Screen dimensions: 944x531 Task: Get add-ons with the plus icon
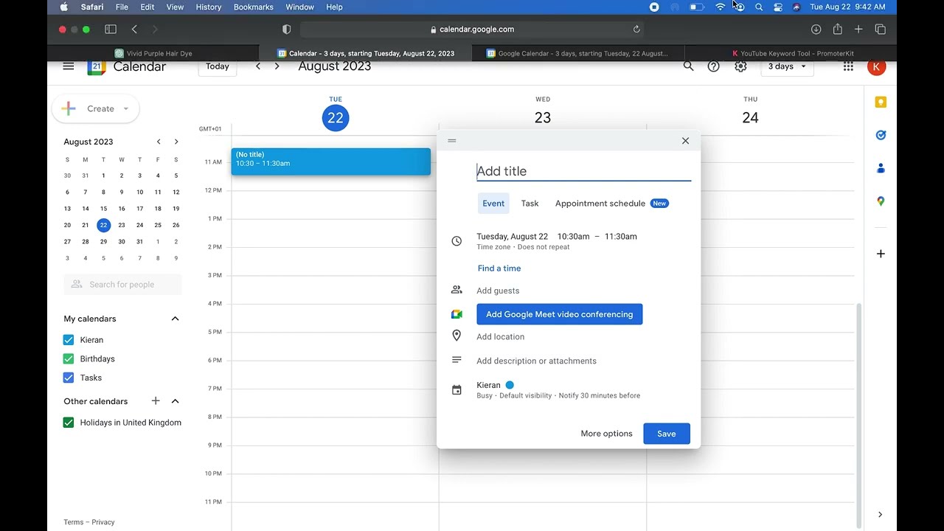pyautogui.click(x=881, y=254)
